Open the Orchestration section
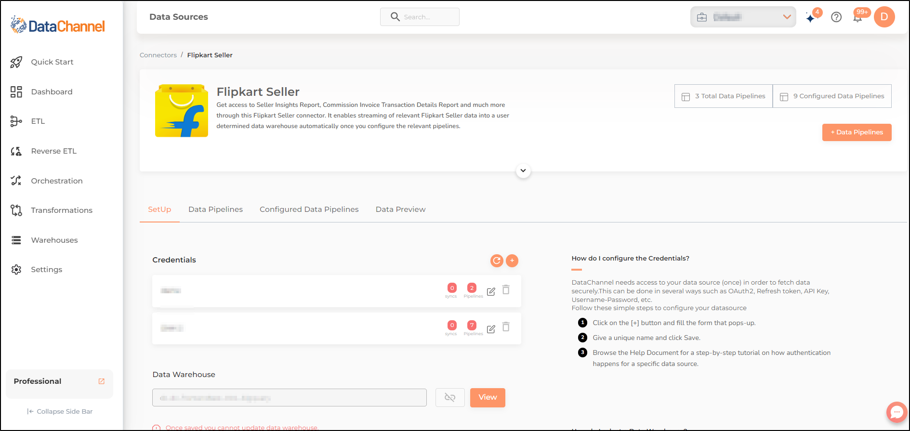Viewport: 910px width, 431px height. point(57,181)
